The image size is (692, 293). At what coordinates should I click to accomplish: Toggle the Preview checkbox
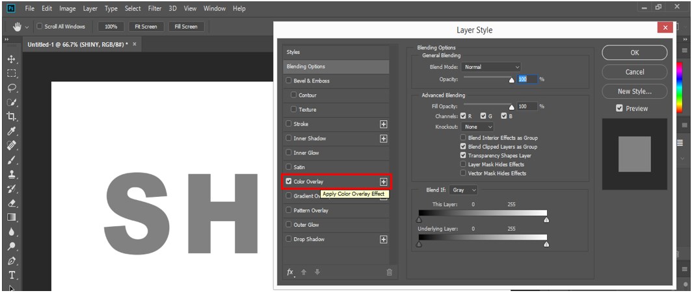coord(620,108)
